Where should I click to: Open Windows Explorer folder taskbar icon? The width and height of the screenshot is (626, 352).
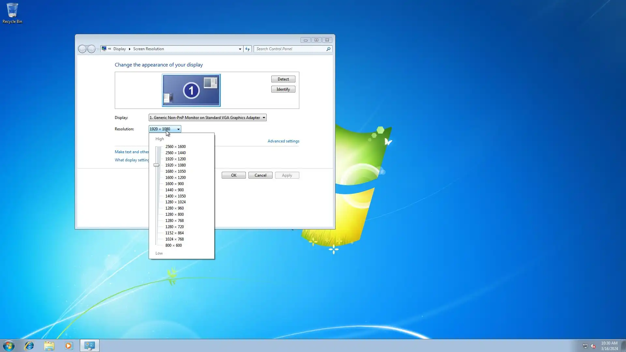coord(49,345)
